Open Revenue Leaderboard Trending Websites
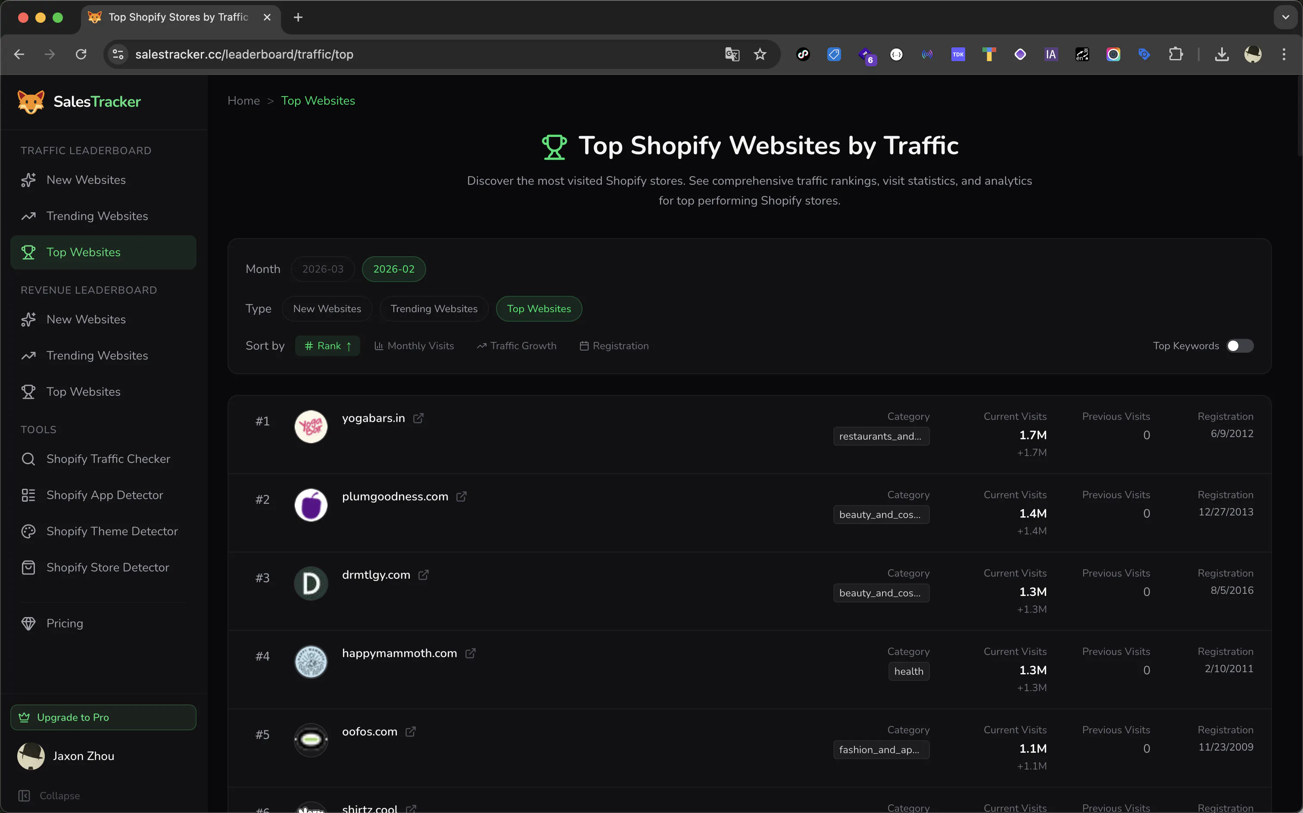 click(103, 355)
